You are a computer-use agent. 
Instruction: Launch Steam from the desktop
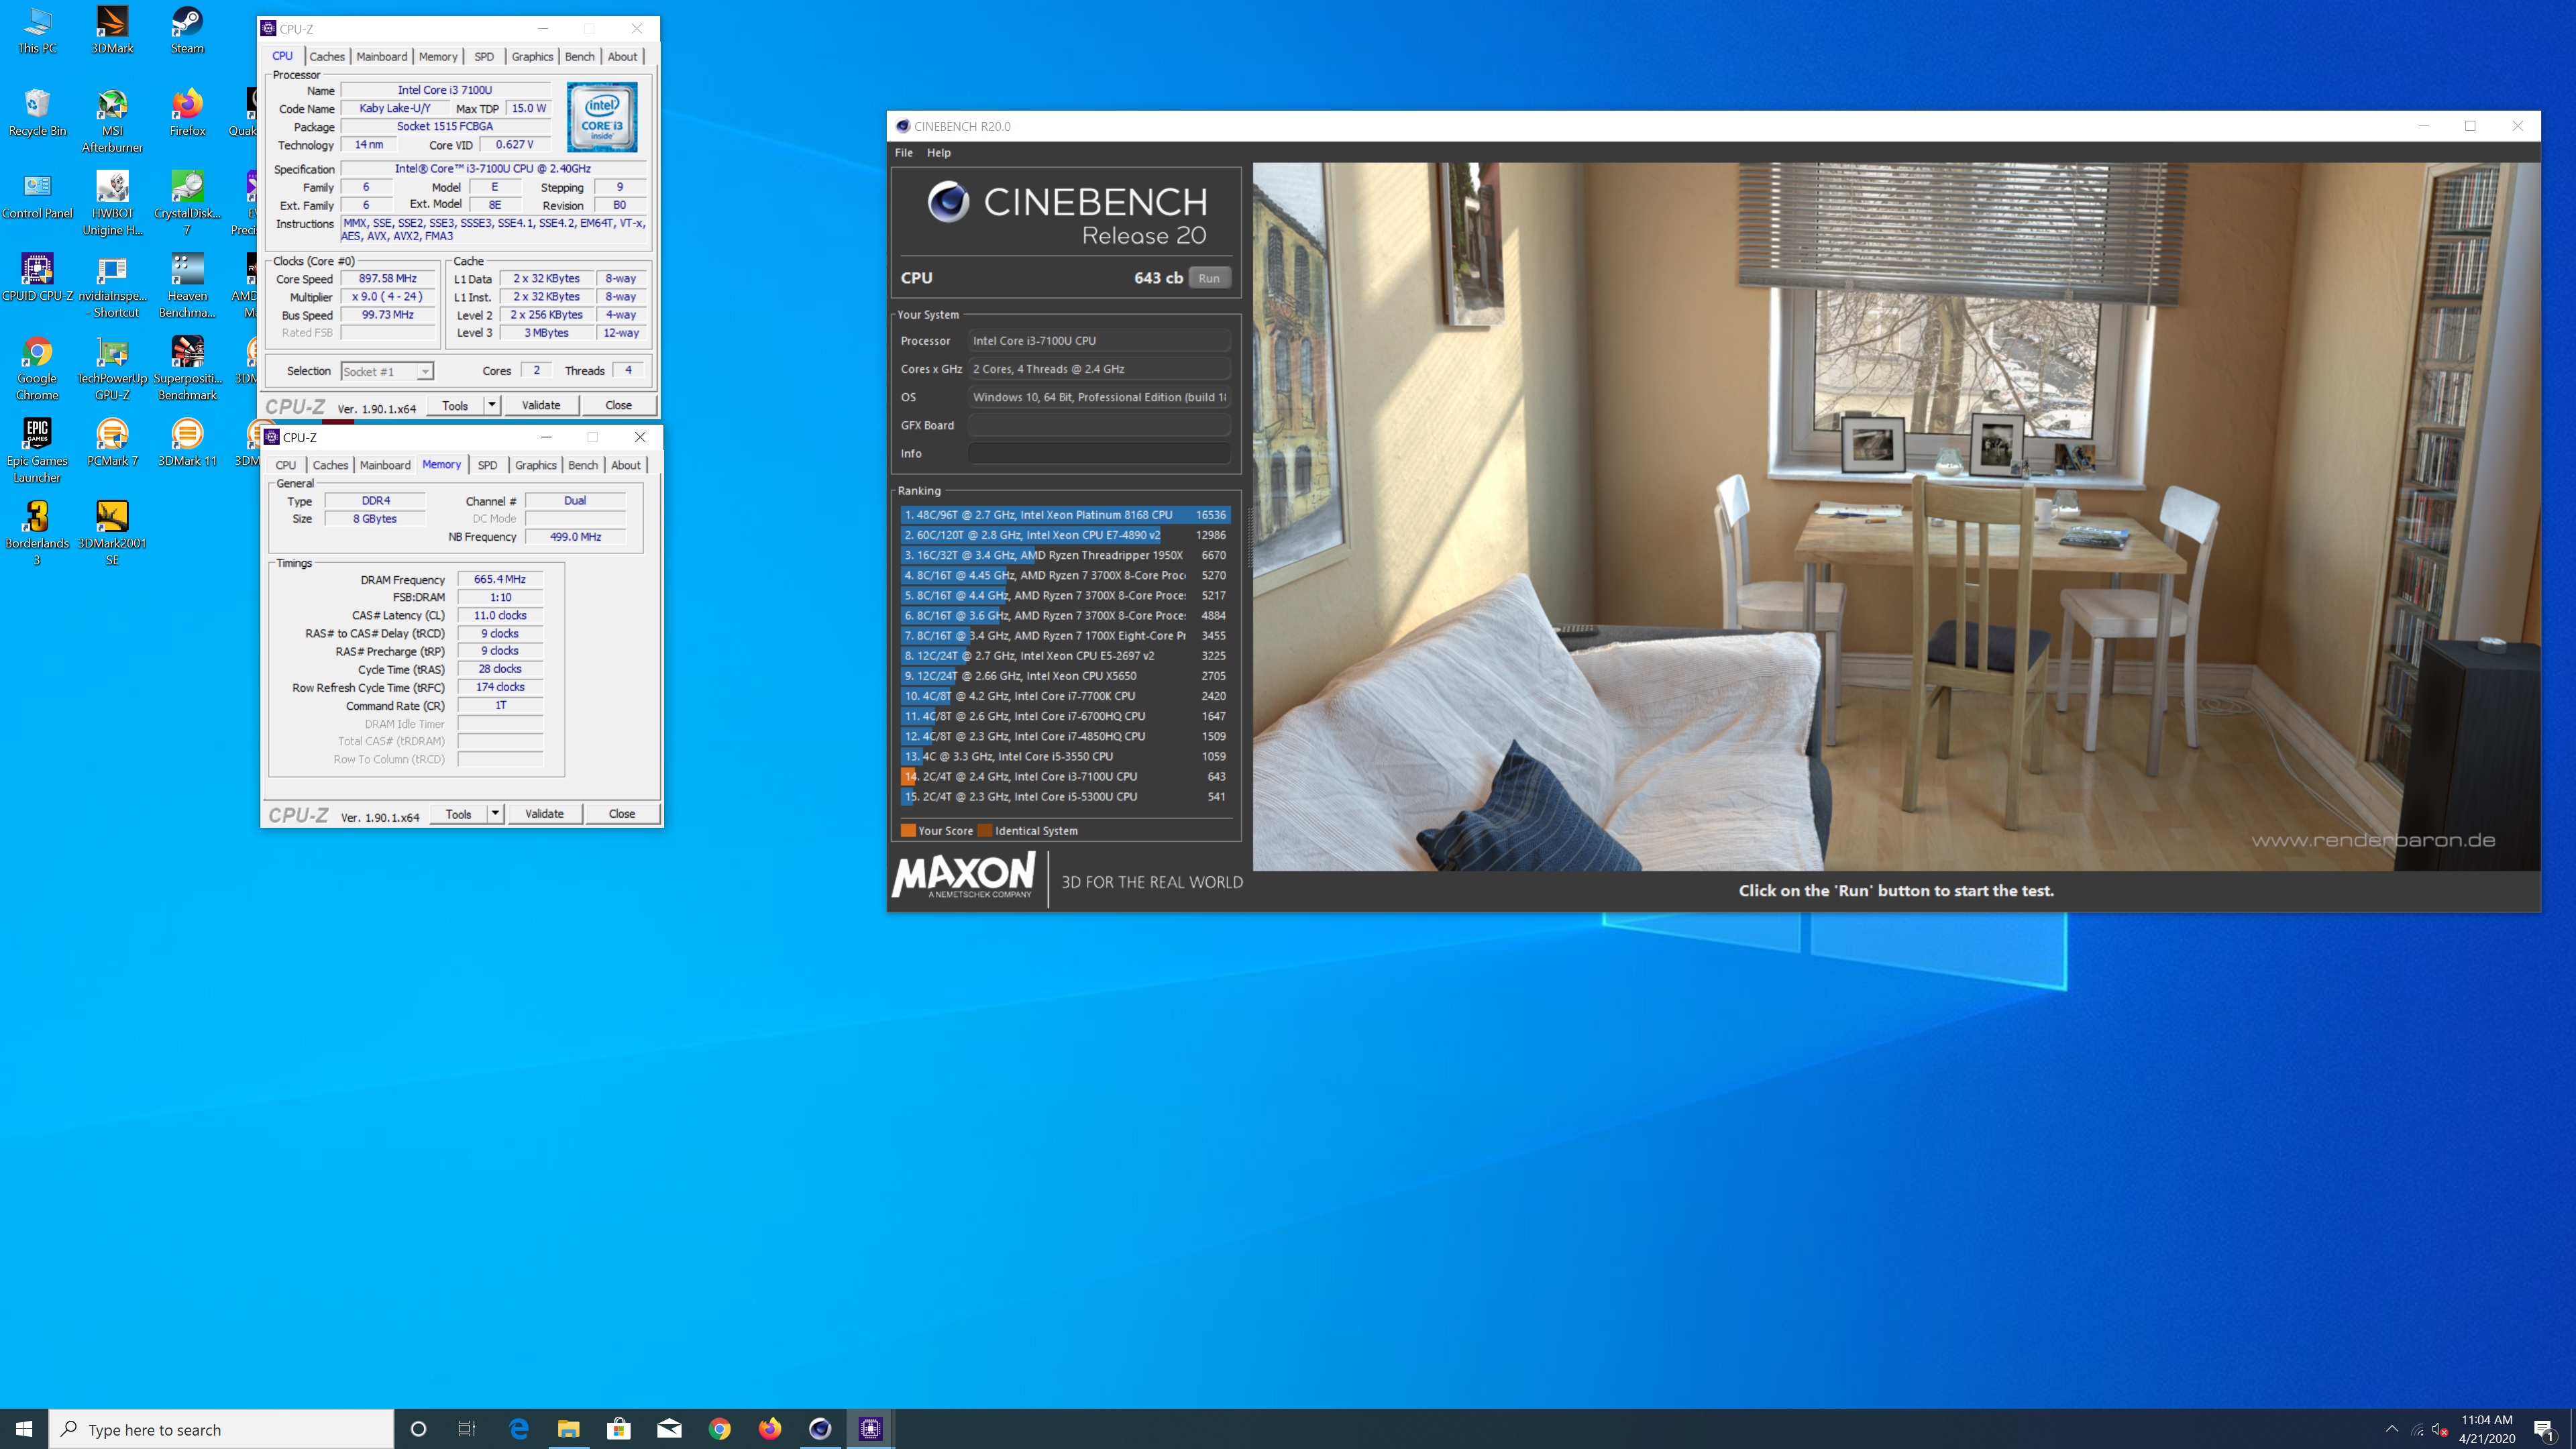[x=187, y=30]
